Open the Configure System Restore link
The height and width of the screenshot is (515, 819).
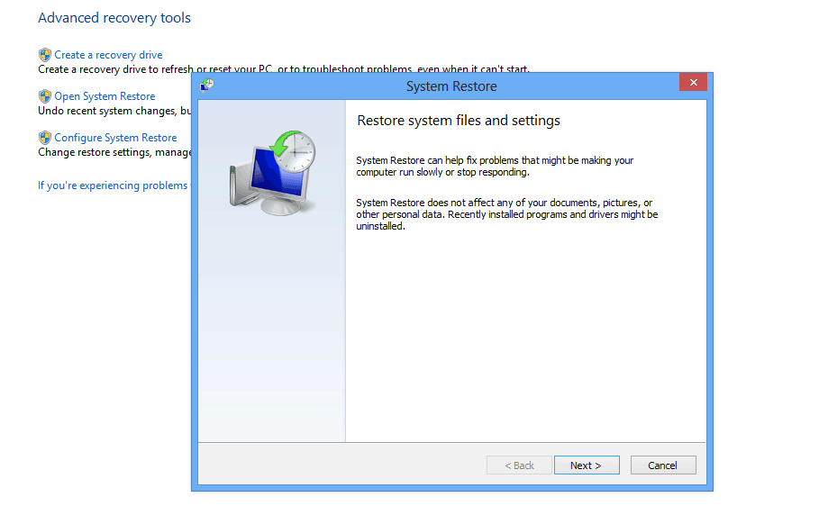coord(115,138)
